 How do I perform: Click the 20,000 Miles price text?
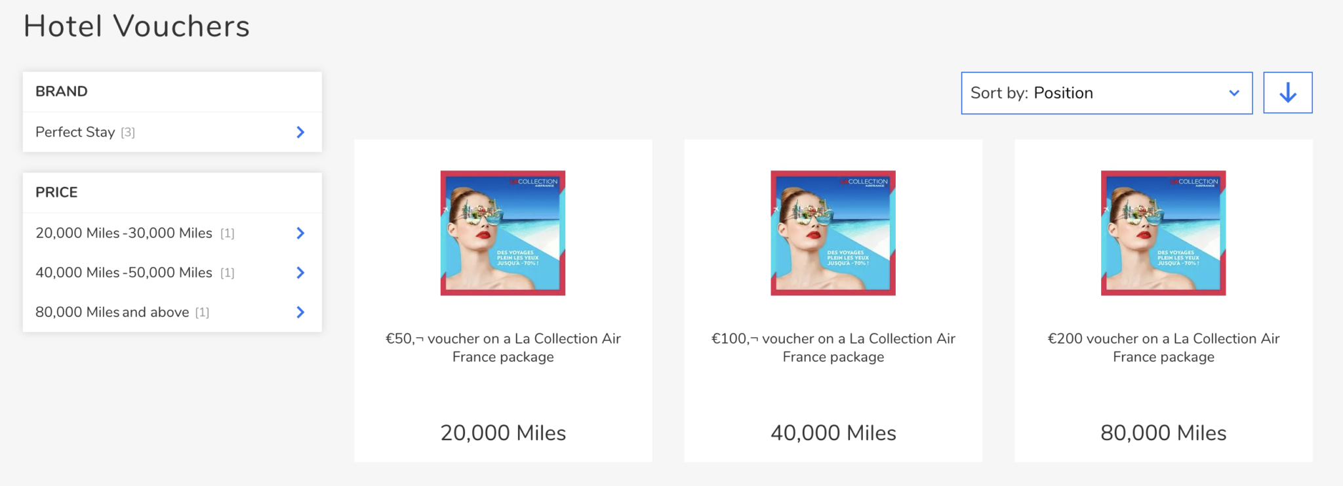[503, 433]
